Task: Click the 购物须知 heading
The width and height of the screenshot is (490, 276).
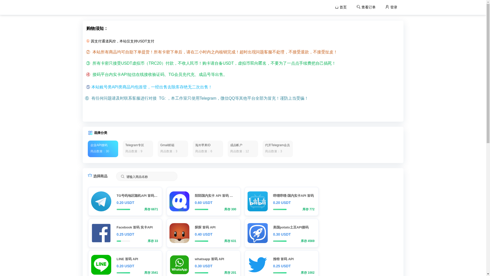Action: (x=97, y=28)
